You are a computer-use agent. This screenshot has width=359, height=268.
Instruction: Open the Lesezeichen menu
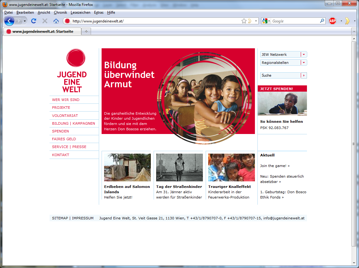tap(80, 12)
